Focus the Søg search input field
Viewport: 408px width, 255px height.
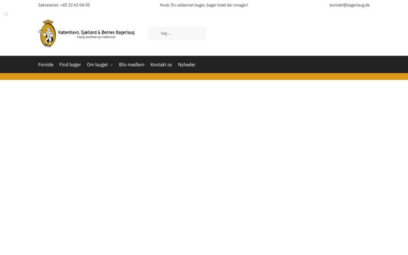(177, 33)
